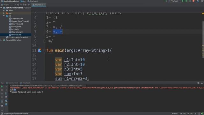This screenshot has height=115, width=204.
Task: Click the Run with Coverage icon
Action: (190, 1)
